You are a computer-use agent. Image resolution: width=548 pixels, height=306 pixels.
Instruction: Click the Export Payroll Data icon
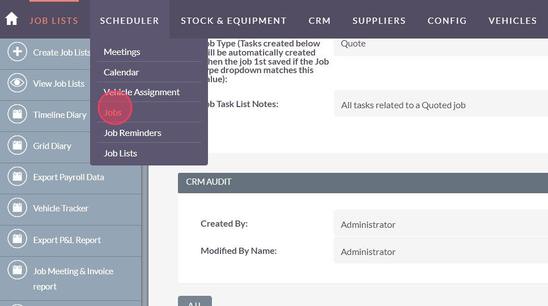point(18,177)
